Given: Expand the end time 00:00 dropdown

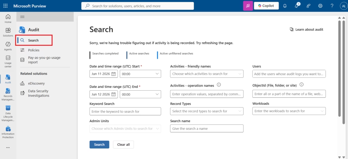Looking at the screenshot, I should (x=140, y=94).
